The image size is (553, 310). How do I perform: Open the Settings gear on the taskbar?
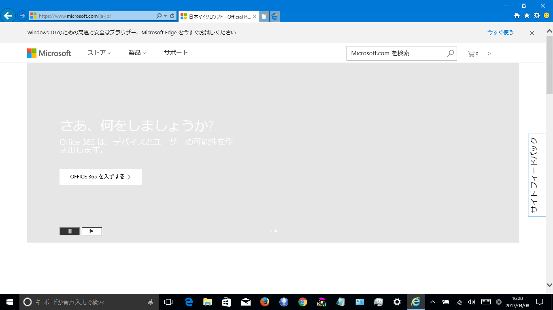tap(397, 302)
